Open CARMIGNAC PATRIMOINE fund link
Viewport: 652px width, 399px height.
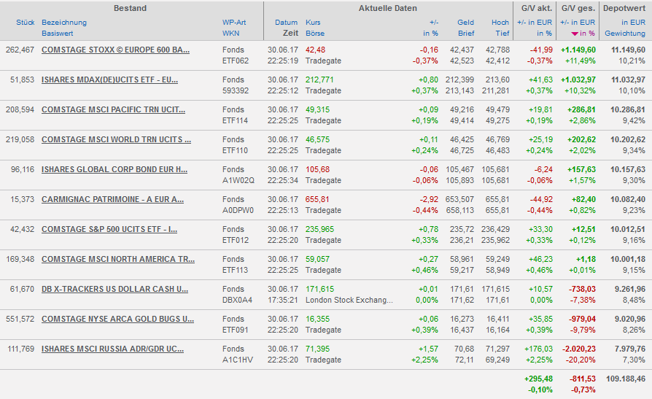click(112, 199)
